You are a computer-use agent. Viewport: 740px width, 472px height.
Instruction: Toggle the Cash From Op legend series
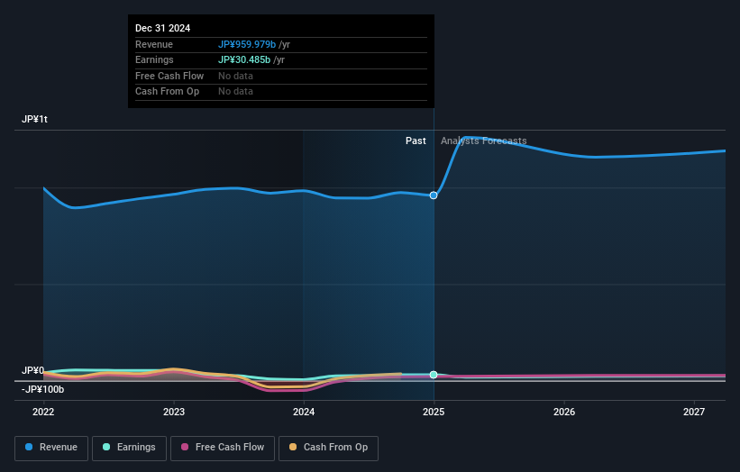coord(328,448)
